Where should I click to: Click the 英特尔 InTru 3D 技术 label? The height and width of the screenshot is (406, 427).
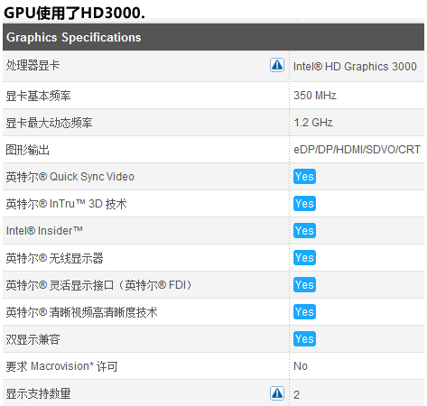[x=66, y=204]
